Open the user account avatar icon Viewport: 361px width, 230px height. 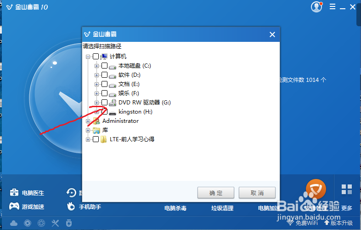point(316,7)
